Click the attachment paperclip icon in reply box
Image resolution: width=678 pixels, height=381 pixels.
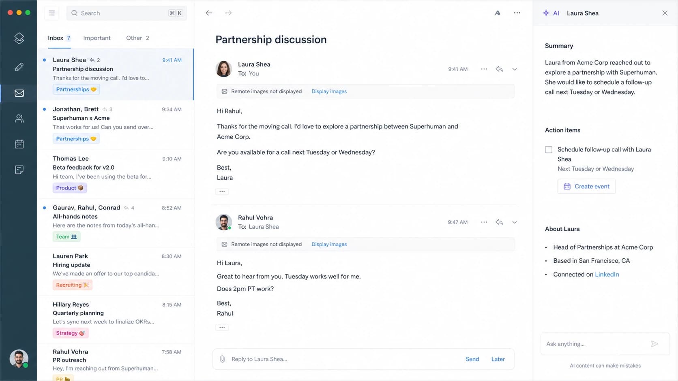coord(222,359)
